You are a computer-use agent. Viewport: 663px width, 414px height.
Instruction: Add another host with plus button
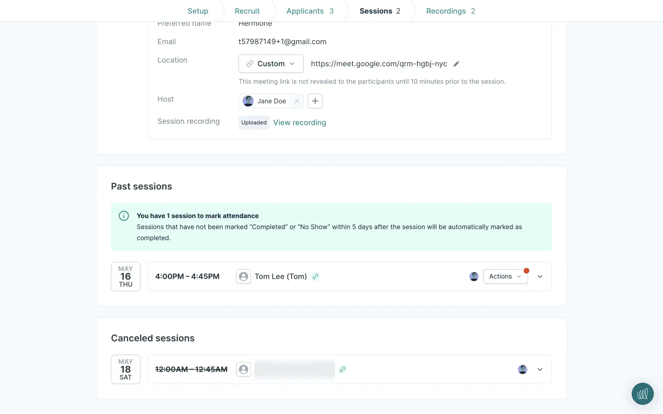315,101
